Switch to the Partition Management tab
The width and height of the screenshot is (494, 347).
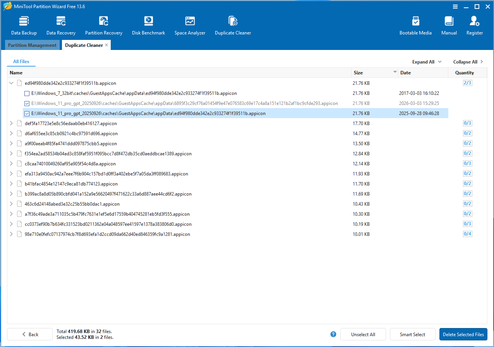click(x=32, y=45)
